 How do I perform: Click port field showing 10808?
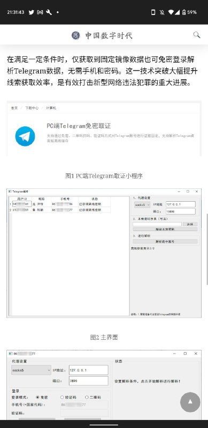(x=180, y=211)
